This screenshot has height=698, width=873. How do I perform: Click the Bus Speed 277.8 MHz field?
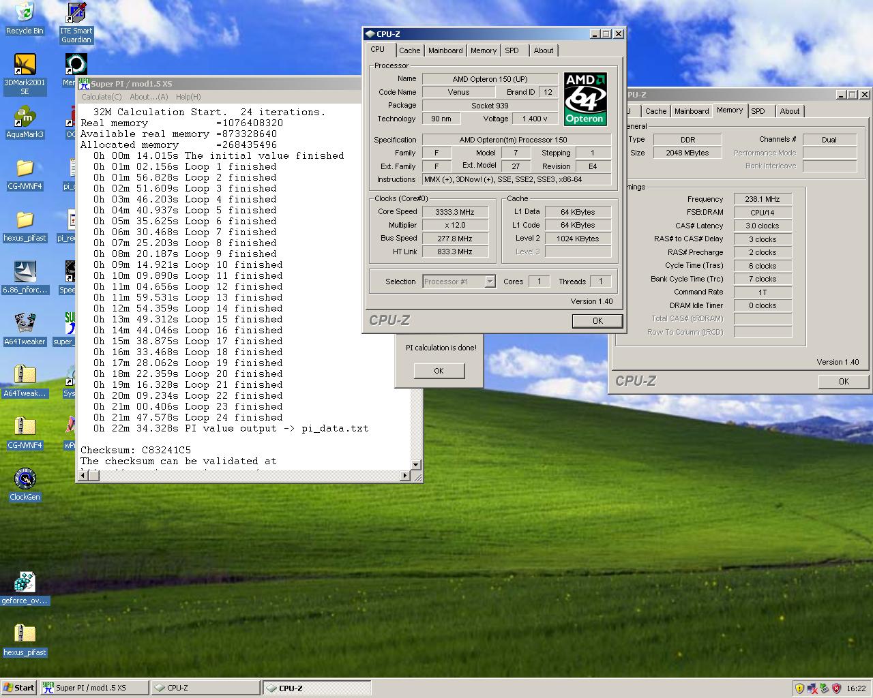tap(455, 239)
